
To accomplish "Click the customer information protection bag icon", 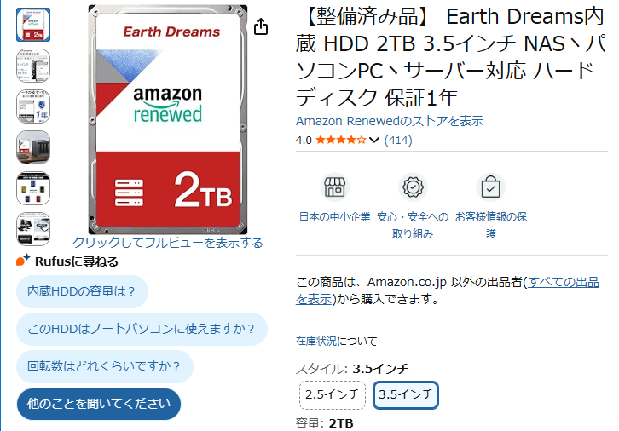I will click(x=490, y=187).
